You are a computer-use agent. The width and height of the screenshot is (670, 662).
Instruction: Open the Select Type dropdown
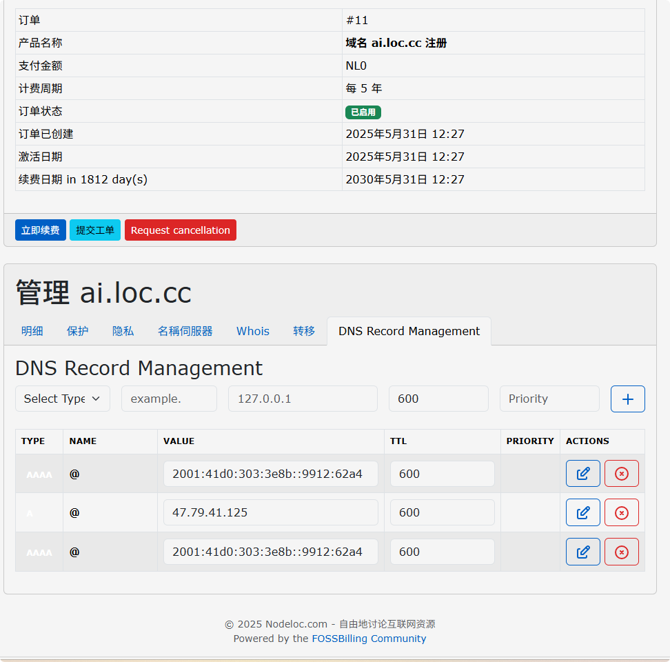coord(63,399)
